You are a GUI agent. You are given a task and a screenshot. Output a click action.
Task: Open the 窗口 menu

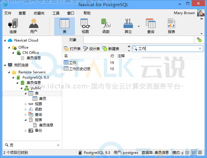70,13
